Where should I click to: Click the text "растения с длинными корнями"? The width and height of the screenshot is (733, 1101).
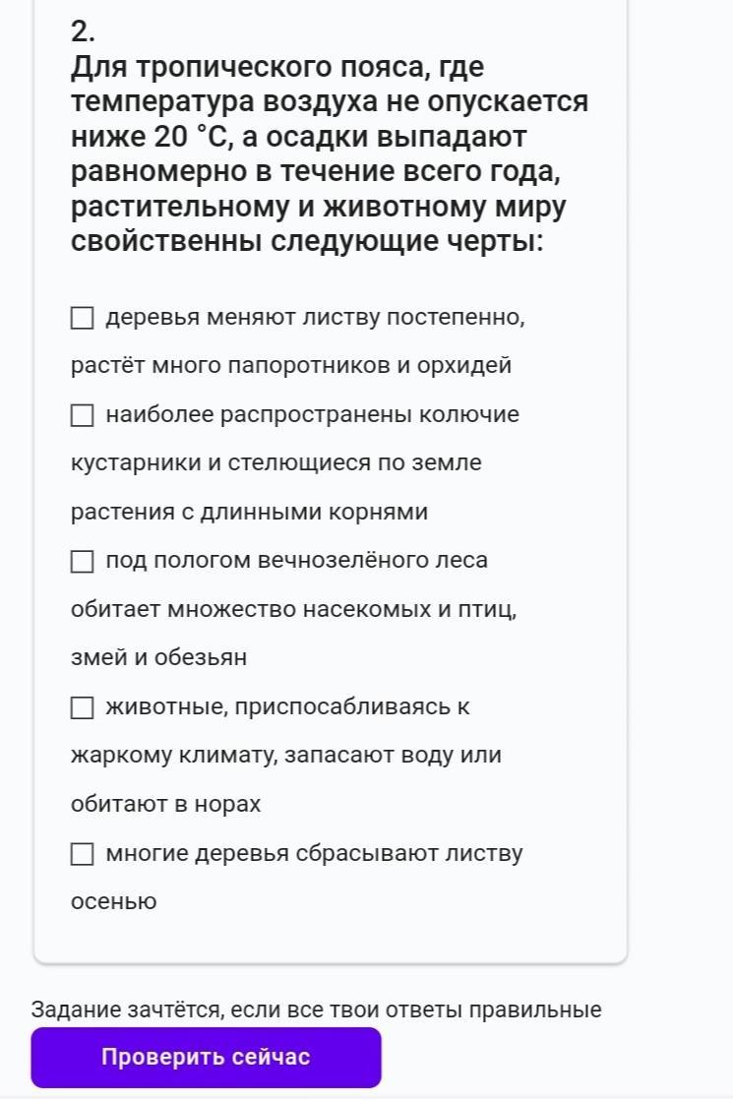(249, 512)
